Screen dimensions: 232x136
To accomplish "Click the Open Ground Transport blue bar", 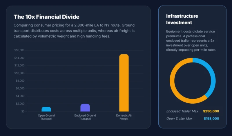I will click(x=46, y=109).
